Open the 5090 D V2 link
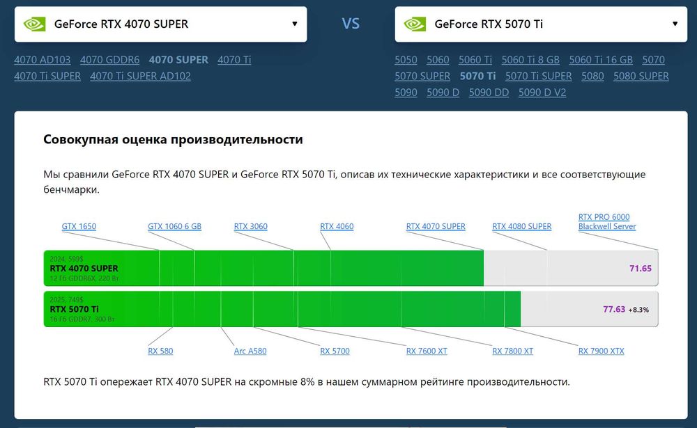The width and height of the screenshot is (697, 428). point(542,93)
